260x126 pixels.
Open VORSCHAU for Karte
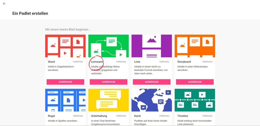(164, 116)
